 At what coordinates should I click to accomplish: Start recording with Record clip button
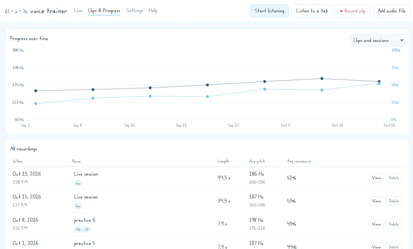pyautogui.click(x=353, y=11)
